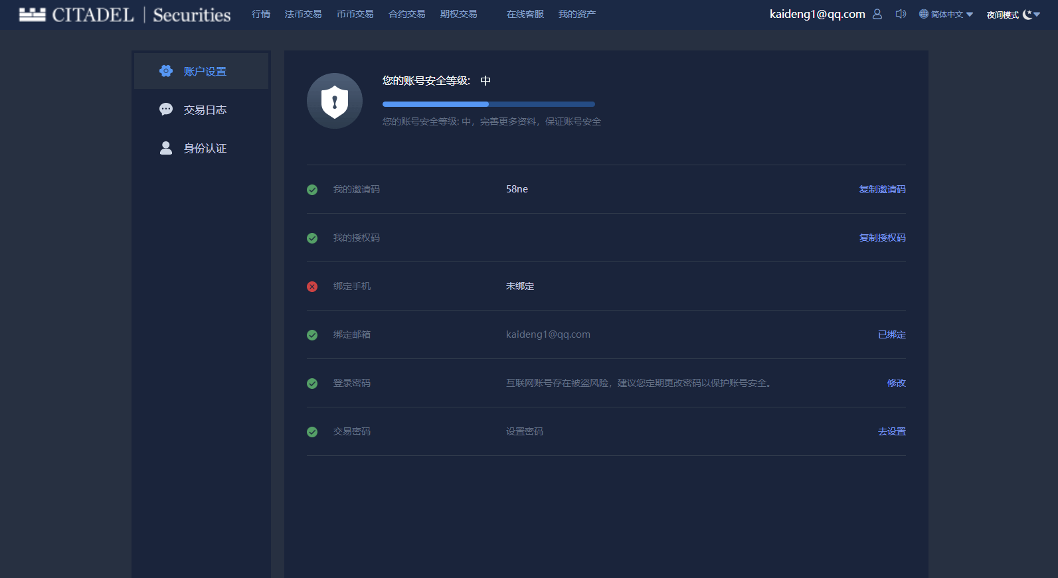Click the invitation code 58ne
This screenshot has height=578, width=1058.
(x=517, y=189)
